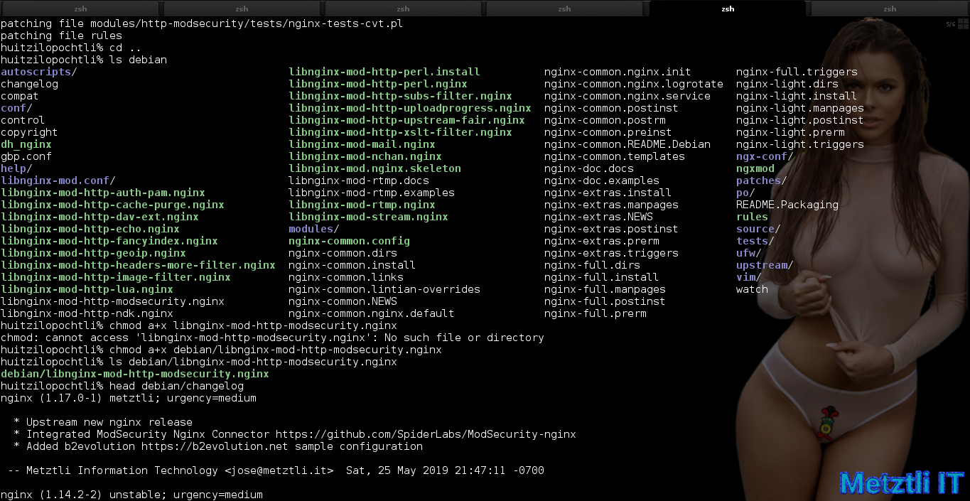
Task: Click the modules/ directory entry
Action: pyautogui.click(x=314, y=229)
